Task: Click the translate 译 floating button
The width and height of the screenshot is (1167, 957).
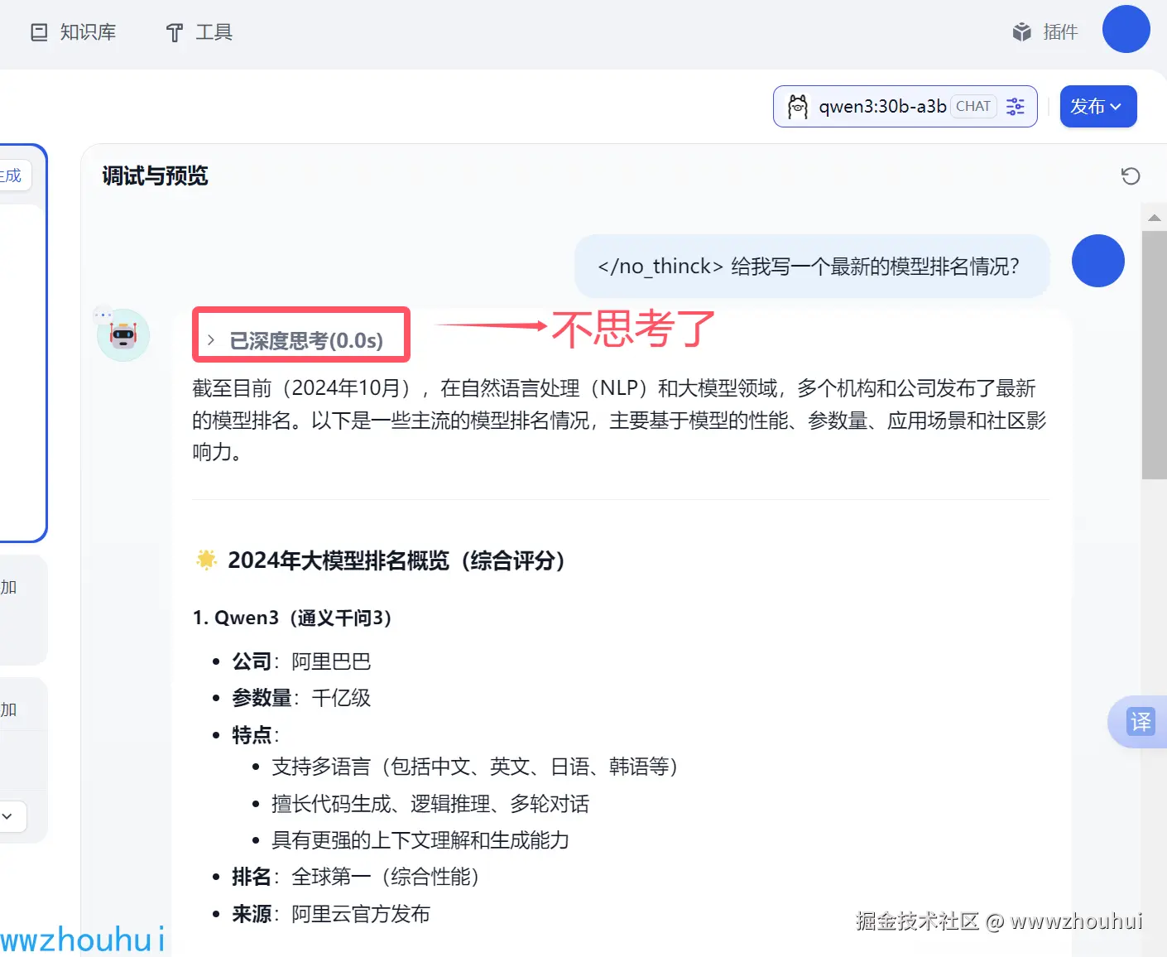Action: coord(1140,722)
